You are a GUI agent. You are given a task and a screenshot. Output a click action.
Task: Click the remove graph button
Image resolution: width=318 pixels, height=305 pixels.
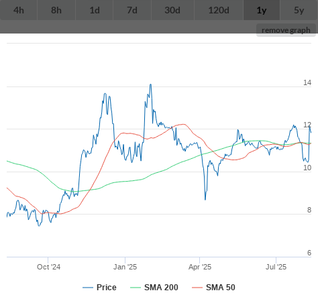click(286, 30)
